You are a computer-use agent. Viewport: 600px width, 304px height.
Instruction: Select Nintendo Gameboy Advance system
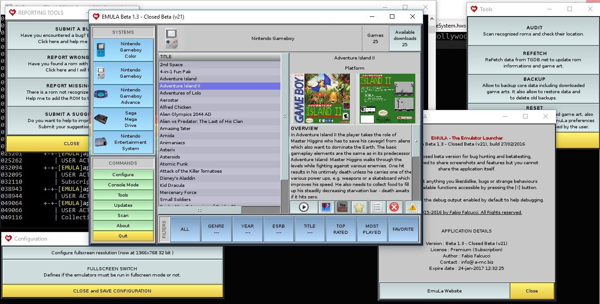(x=123, y=96)
